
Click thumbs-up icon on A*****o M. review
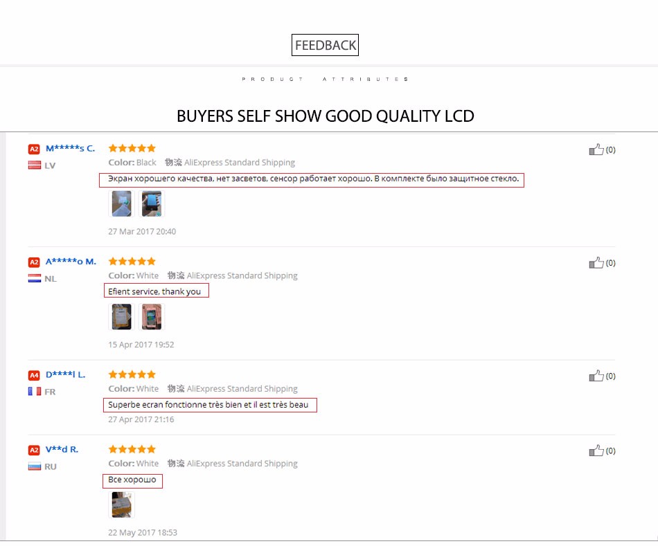(596, 262)
